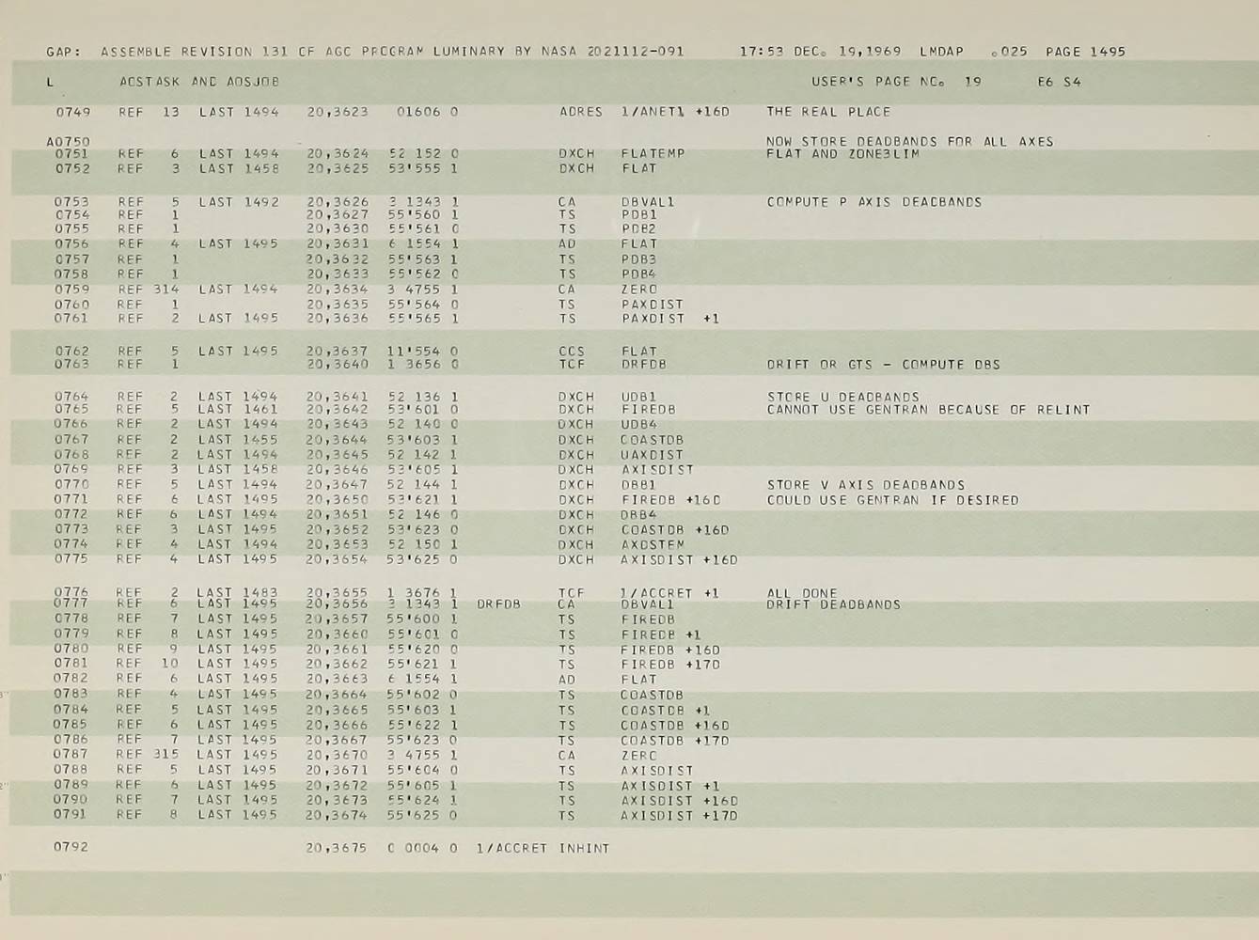Select the "PDB1" operand
This screenshot has height=940, width=1259.
click(x=638, y=215)
